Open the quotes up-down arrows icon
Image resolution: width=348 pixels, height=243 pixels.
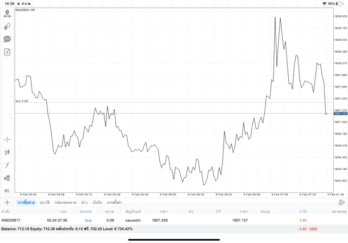pos(7,26)
